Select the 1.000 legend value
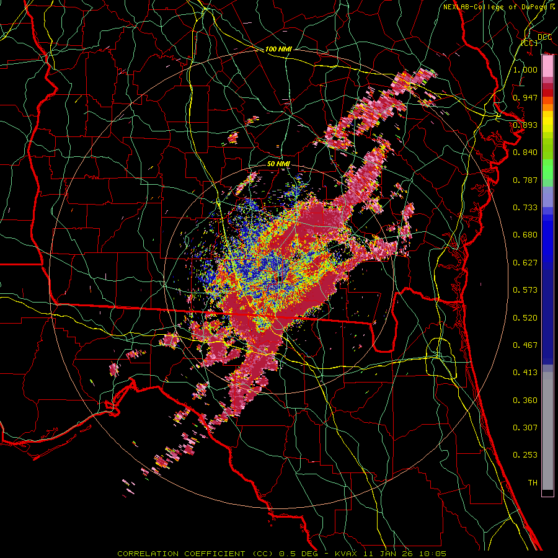Viewport: 558px width, 558px height. tap(525, 69)
